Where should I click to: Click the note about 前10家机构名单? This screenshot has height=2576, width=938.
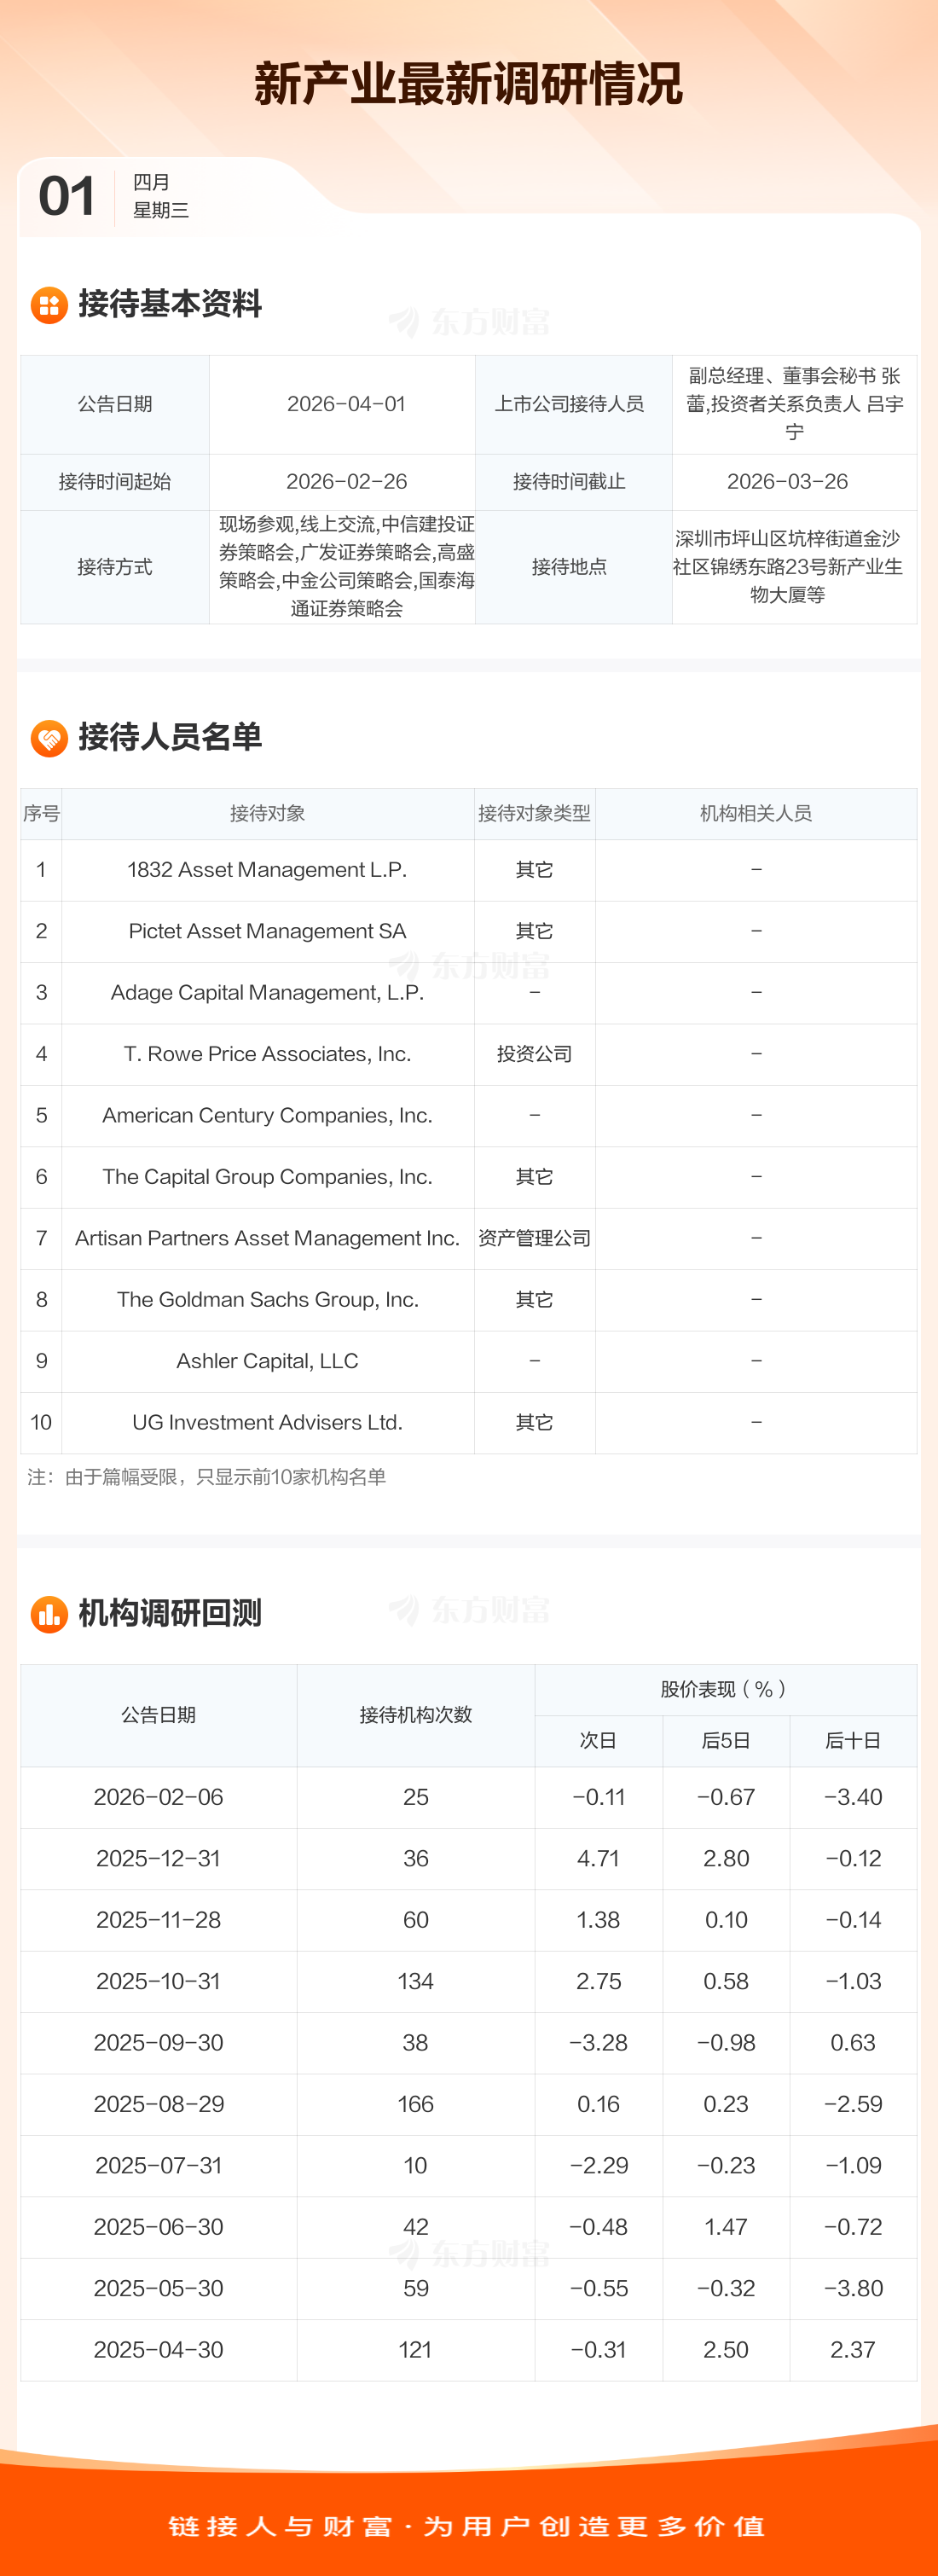pyautogui.click(x=206, y=1477)
